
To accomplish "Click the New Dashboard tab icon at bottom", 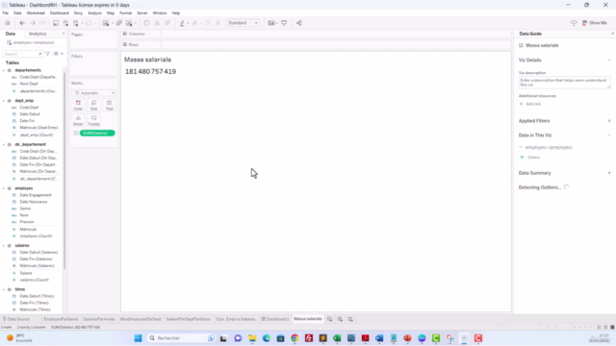I will [x=340, y=319].
